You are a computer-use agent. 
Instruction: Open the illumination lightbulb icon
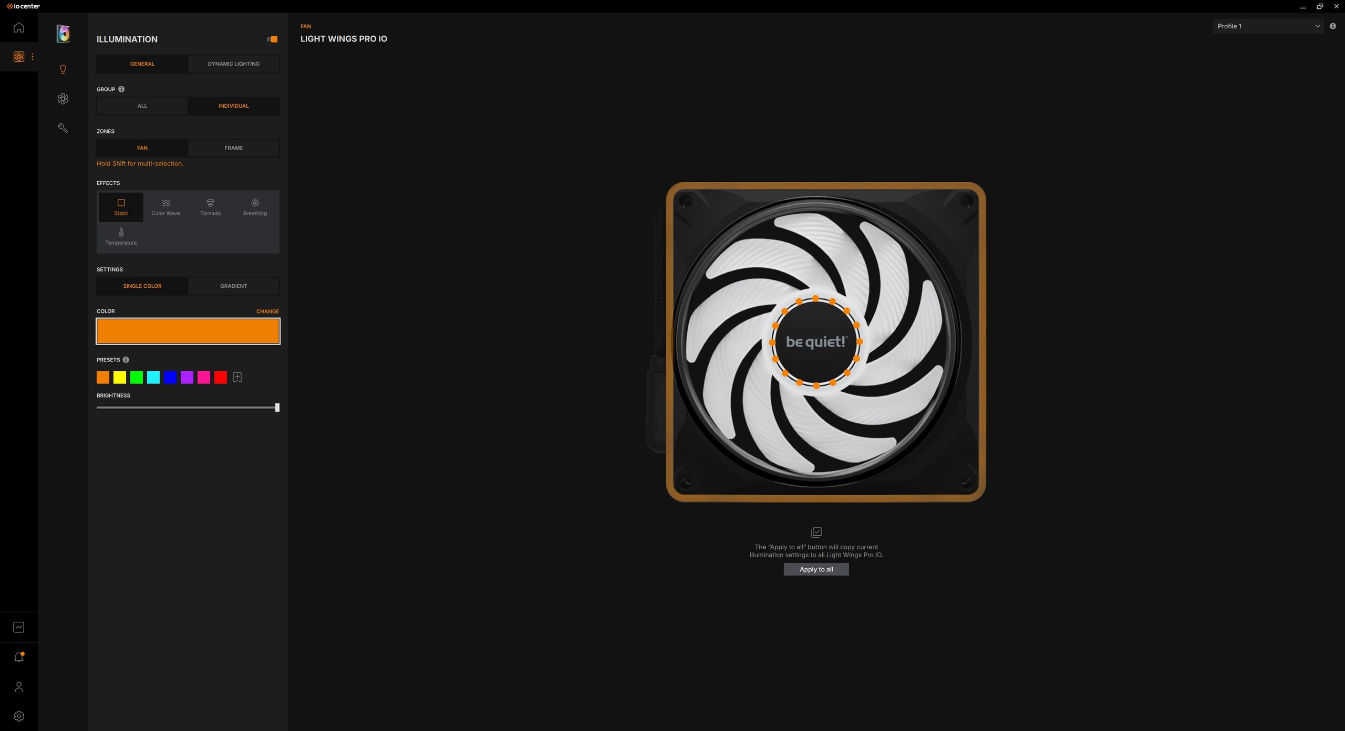[x=63, y=69]
